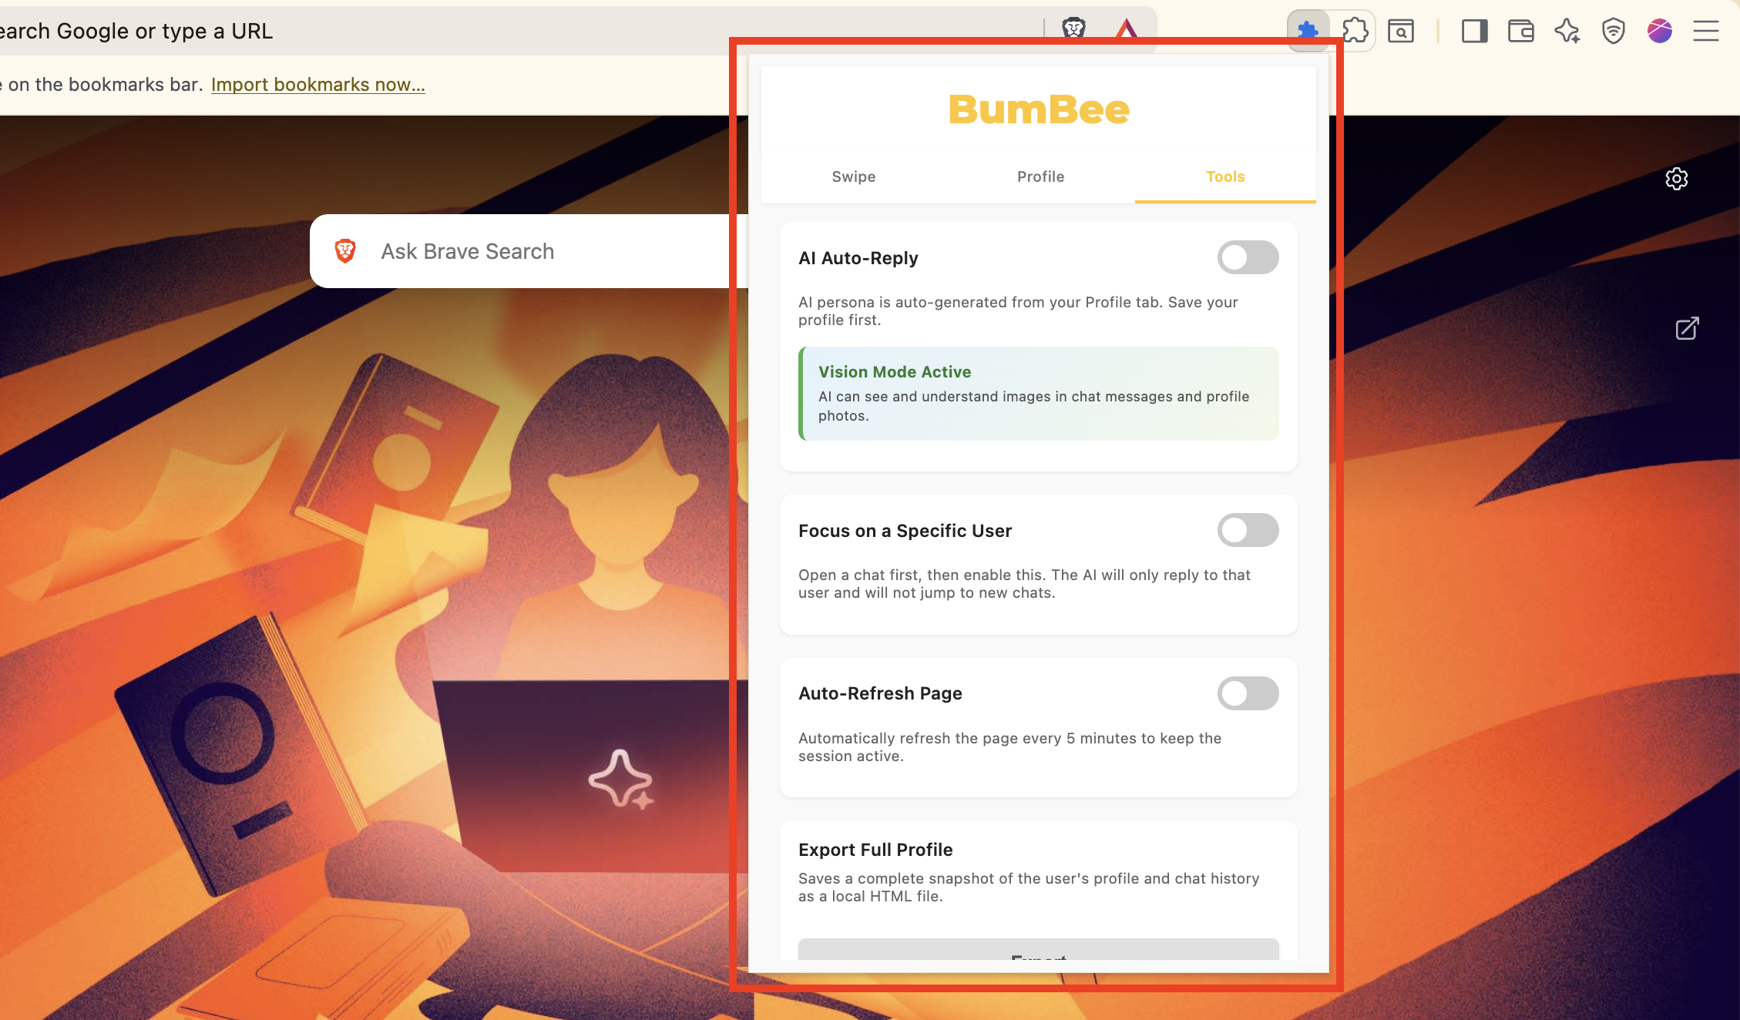Viewport: 1740px width, 1020px height.
Task: Click the "Saves a complete snapshot" description
Action: coord(1029,887)
